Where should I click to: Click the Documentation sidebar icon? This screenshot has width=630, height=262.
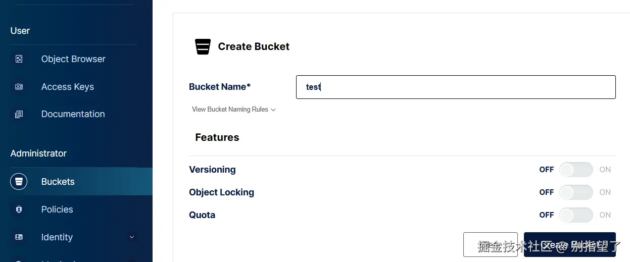19,114
